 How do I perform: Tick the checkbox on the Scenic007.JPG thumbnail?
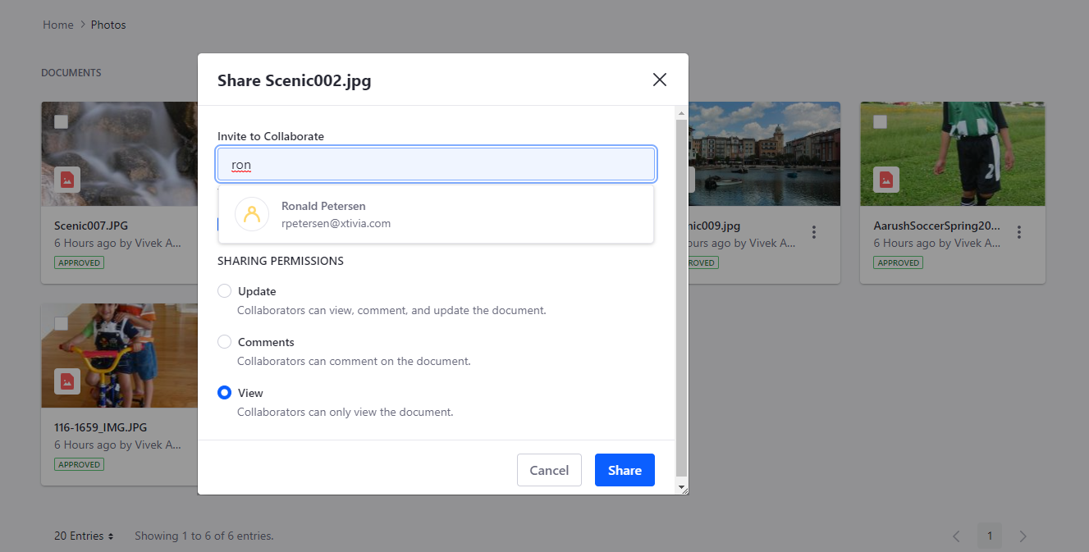(60, 121)
